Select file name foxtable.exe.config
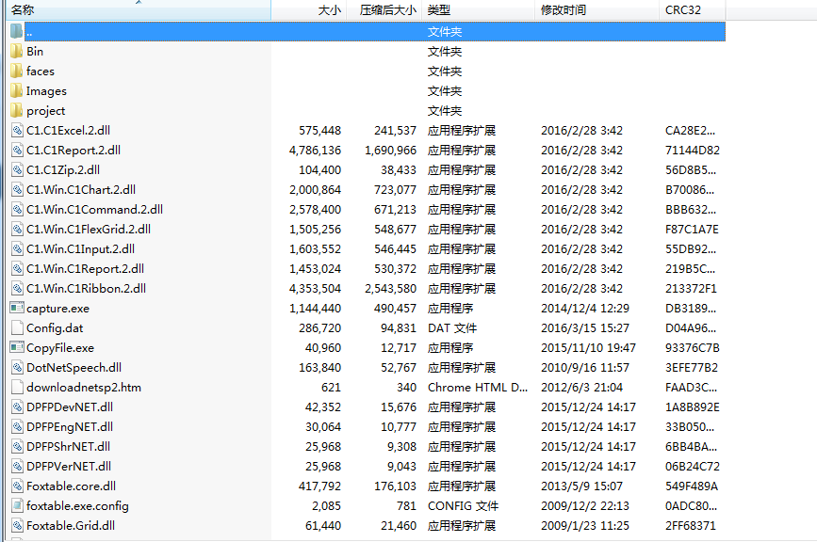 tap(77, 506)
